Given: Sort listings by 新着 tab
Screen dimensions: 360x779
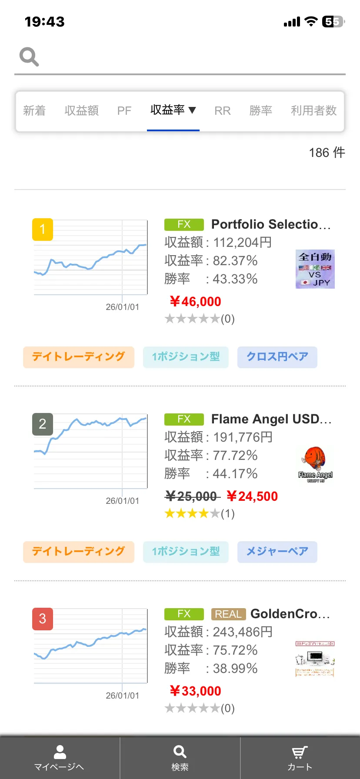Looking at the screenshot, I should [34, 111].
